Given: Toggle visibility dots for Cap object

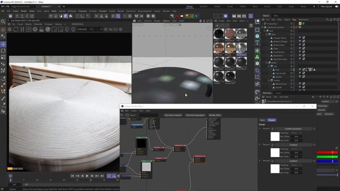Looking at the screenshot, I should click(294, 70).
